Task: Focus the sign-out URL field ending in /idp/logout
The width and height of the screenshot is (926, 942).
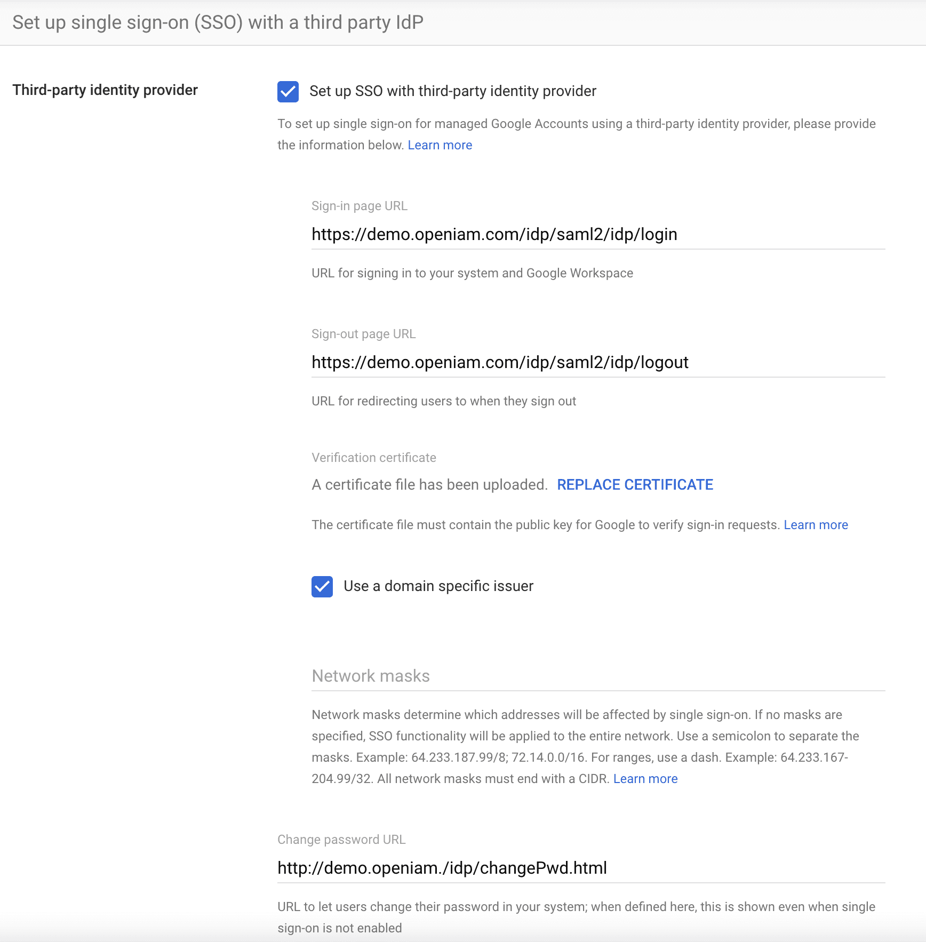Action: click(x=597, y=363)
